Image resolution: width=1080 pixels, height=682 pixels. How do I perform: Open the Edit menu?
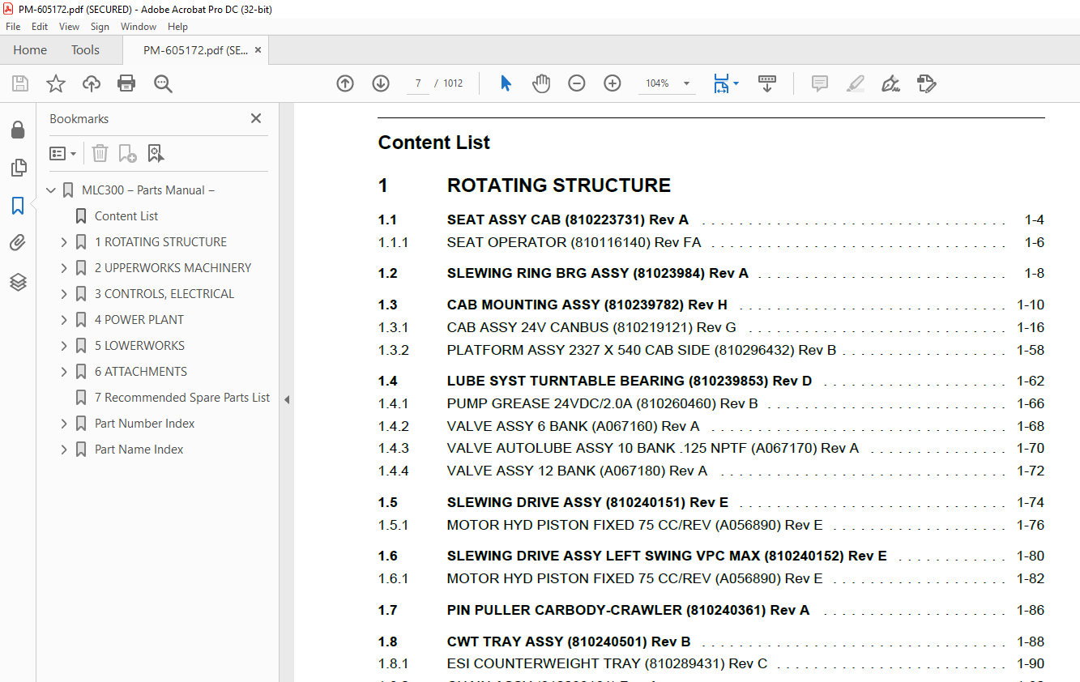coord(40,27)
